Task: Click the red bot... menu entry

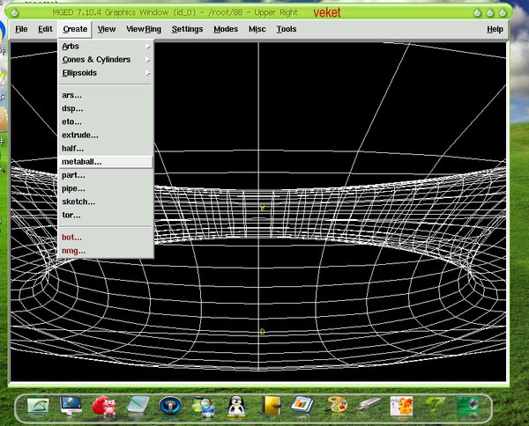Action: (71, 237)
